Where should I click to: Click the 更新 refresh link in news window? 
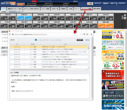pyautogui.click(x=88, y=40)
